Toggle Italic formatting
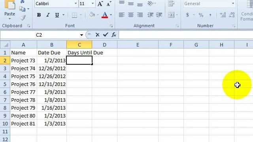This screenshot has height=142, width=253. coord(48,15)
